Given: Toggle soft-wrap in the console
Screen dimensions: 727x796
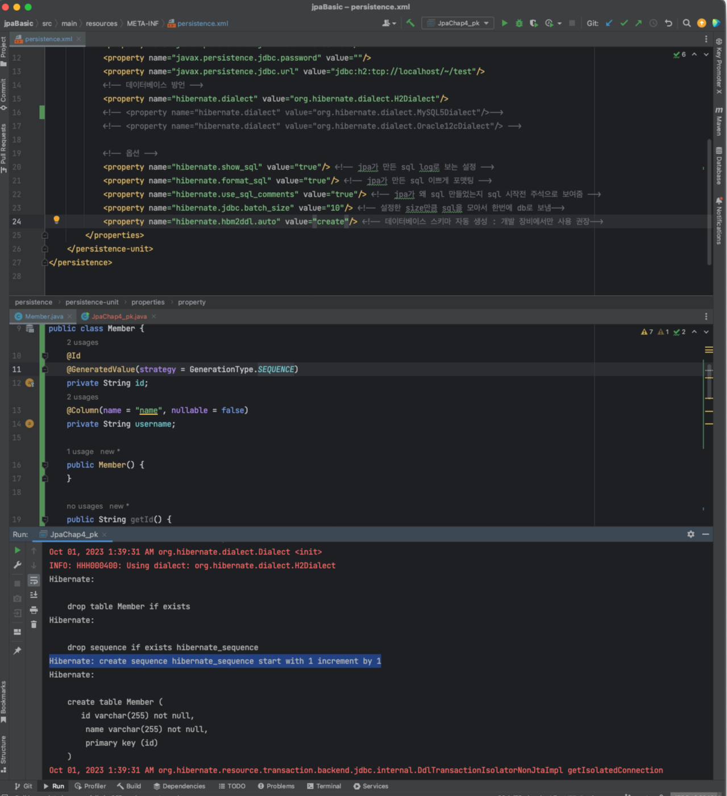Looking at the screenshot, I should (34, 580).
